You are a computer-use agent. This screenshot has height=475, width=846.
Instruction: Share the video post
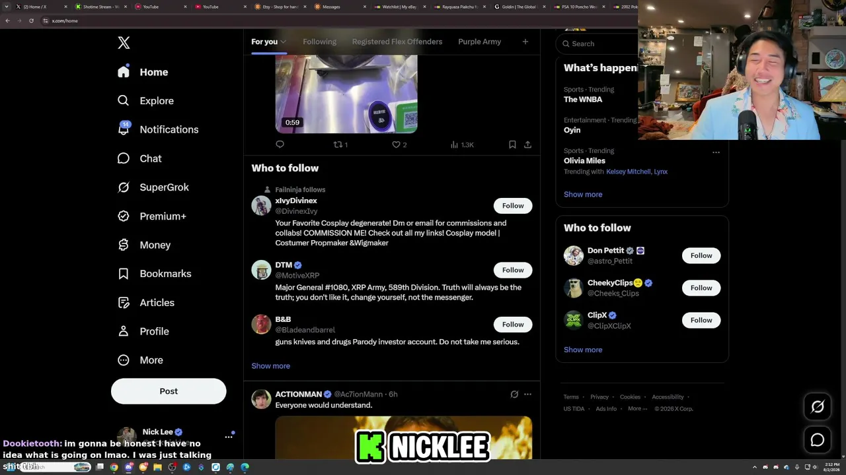(x=527, y=144)
